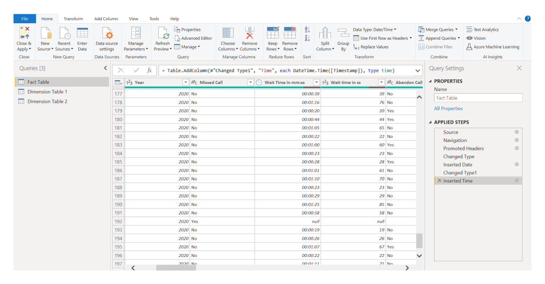Screen dimensions: 545x284
Task: Switch to the Tools tab
Action: [x=154, y=19]
